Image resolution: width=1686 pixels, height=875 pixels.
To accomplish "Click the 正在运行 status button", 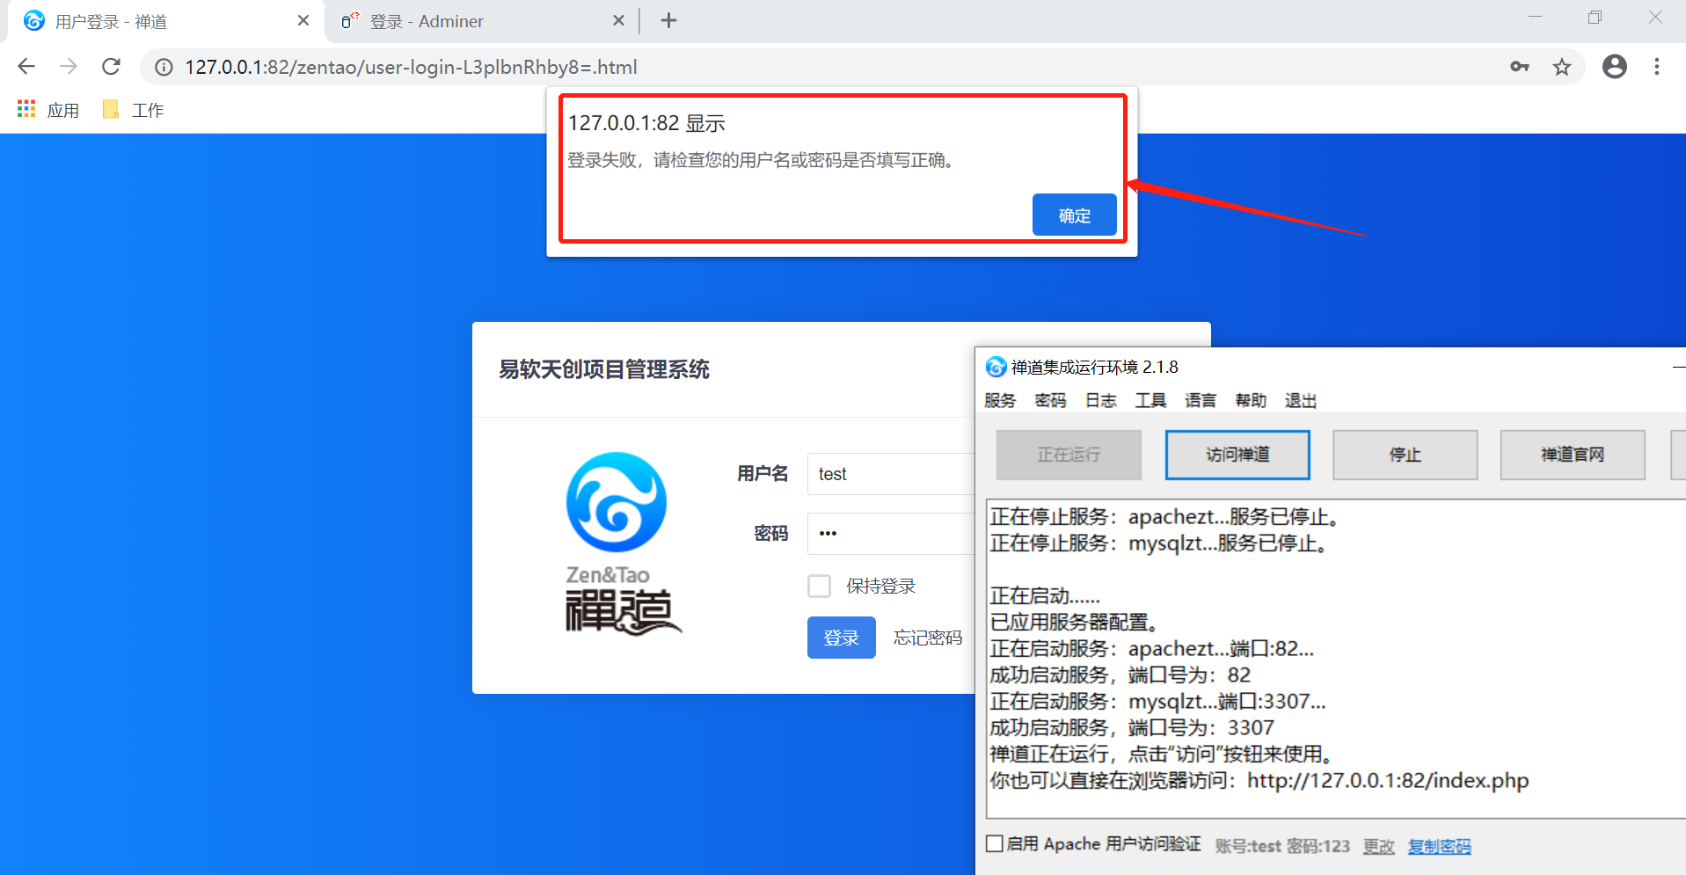I will click(1069, 455).
